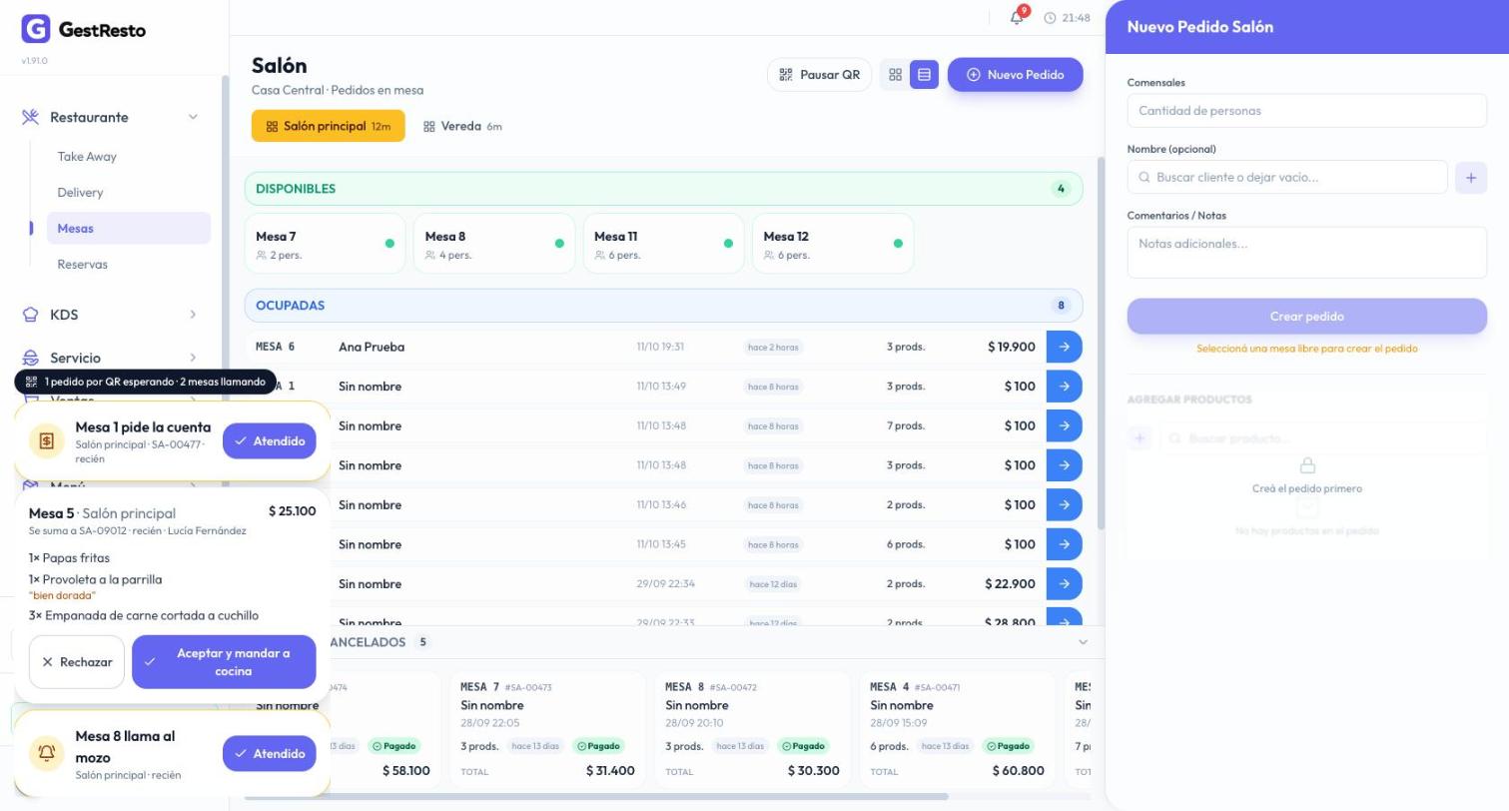The width and height of the screenshot is (1509, 811).
Task: Click the Restaurante utensils icon
Action: [31, 117]
